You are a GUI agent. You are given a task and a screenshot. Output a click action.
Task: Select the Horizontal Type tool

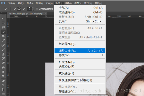[x=3, y=85]
